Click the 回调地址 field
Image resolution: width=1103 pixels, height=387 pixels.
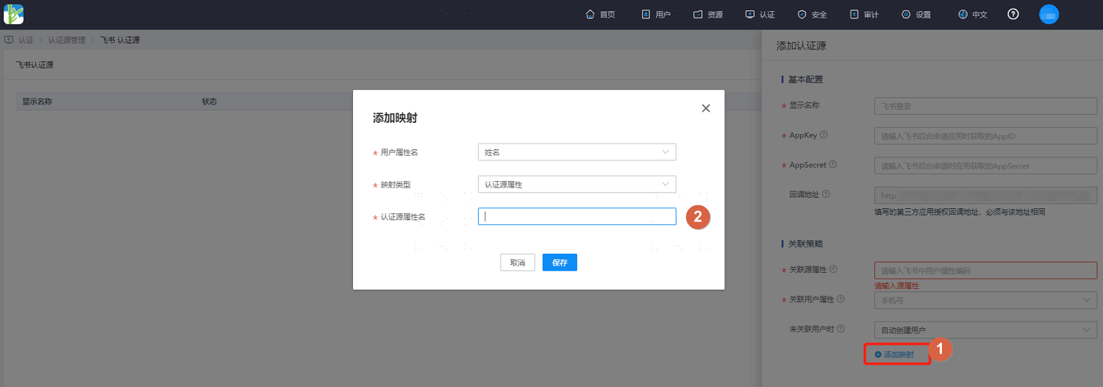tap(985, 196)
